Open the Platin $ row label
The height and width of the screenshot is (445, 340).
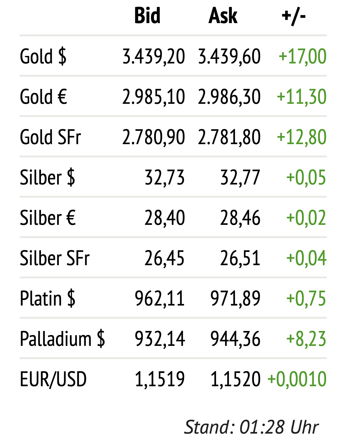(x=47, y=299)
